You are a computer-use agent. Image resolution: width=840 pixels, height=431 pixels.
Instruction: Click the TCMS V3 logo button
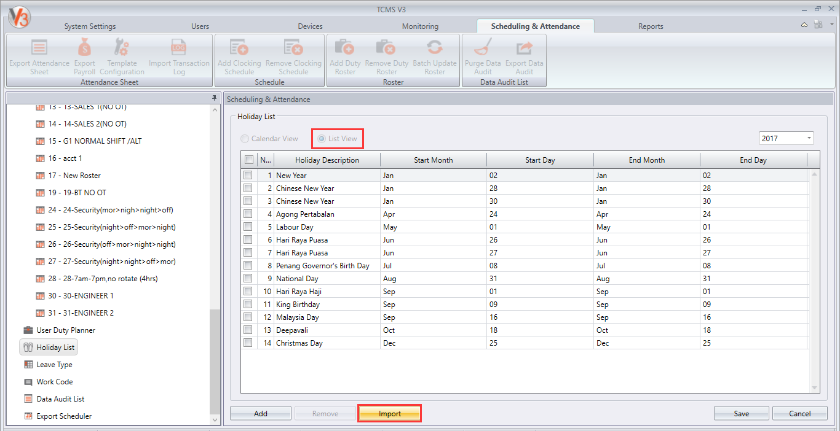(x=19, y=17)
